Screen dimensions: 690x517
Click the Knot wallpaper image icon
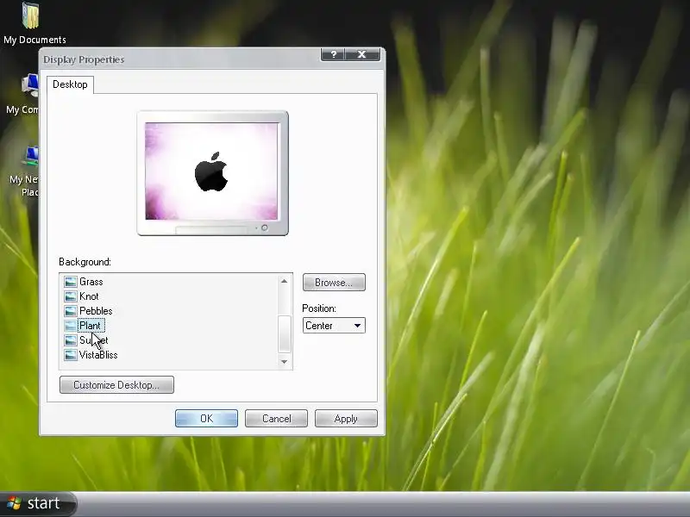click(71, 296)
